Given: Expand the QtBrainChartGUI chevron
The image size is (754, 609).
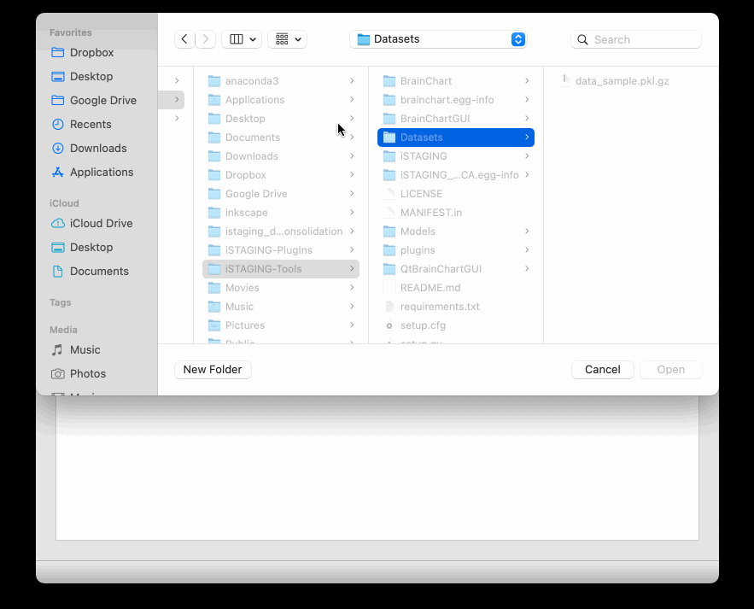Looking at the screenshot, I should (527, 269).
